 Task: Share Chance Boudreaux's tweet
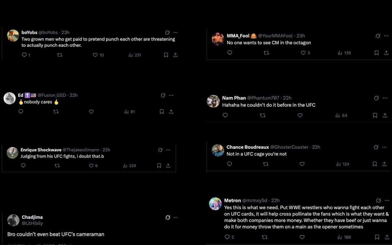pyautogui.click(x=384, y=164)
